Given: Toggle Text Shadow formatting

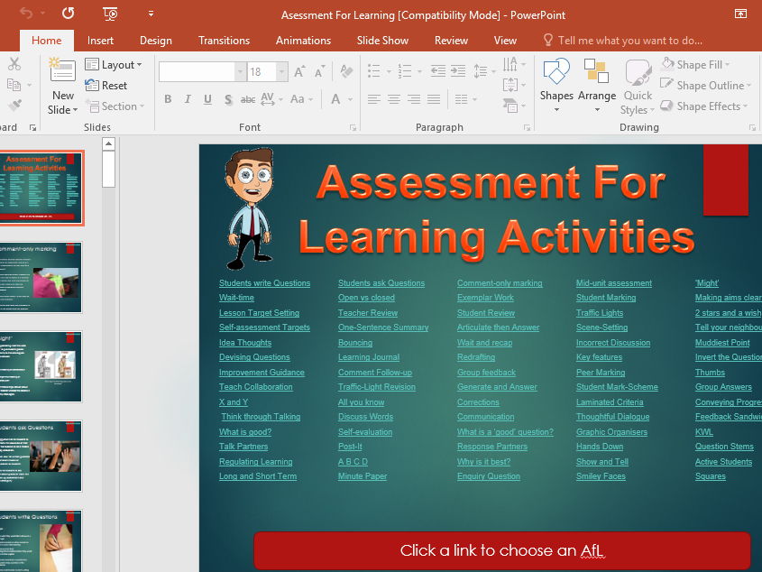Looking at the screenshot, I should (228, 100).
